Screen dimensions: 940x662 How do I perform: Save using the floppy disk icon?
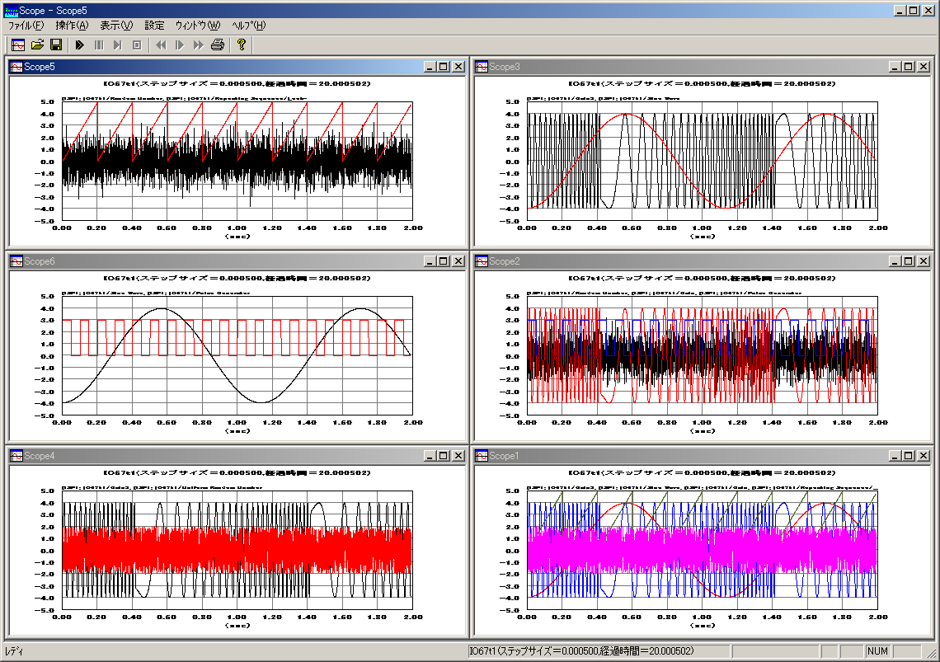(56, 45)
